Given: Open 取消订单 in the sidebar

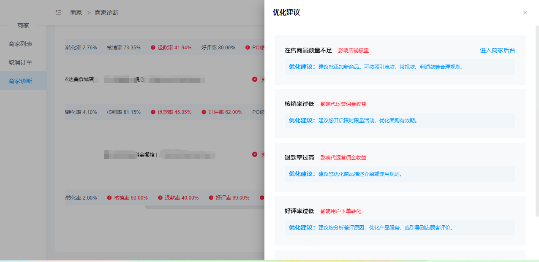Looking at the screenshot, I should (20, 62).
